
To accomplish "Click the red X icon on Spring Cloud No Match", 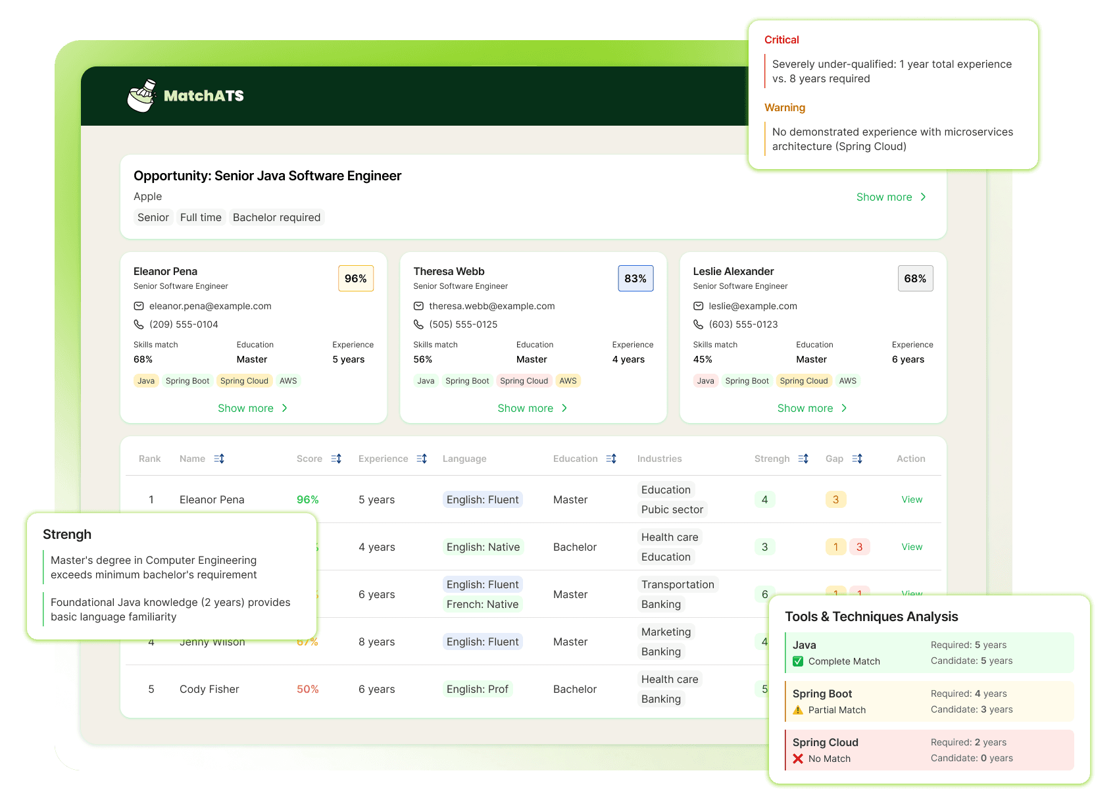I will (799, 758).
